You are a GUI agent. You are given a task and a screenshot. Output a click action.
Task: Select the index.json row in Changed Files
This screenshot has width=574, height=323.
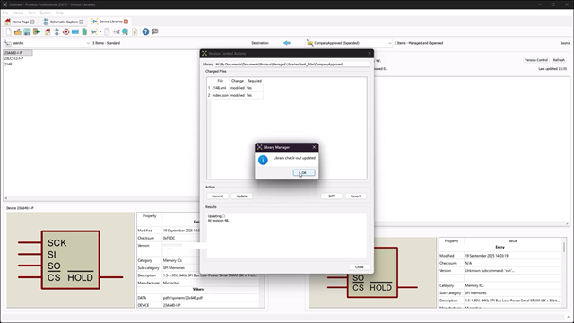tap(235, 95)
